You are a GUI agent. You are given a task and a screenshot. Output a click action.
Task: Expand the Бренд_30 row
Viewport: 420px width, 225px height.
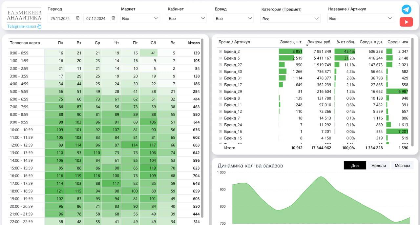[x=220, y=72]
